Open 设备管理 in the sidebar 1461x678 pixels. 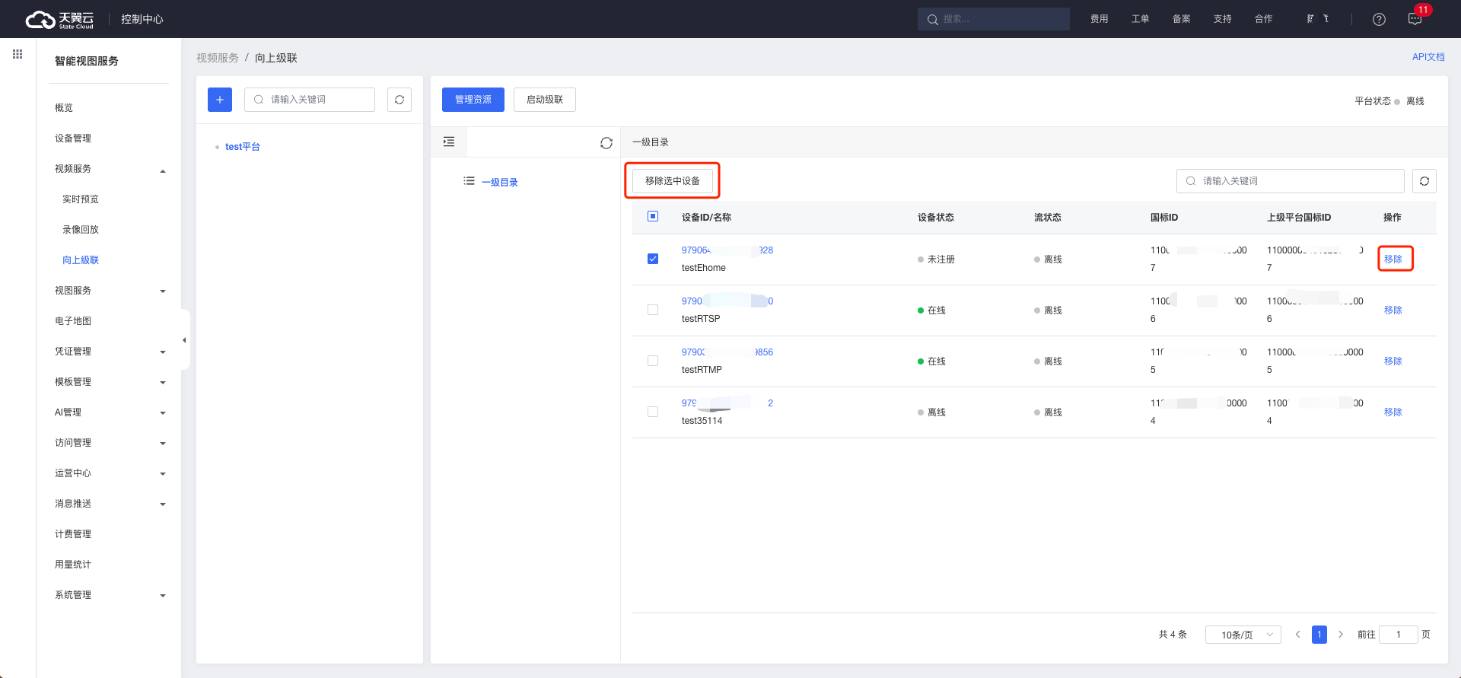(x=73, y=138)
